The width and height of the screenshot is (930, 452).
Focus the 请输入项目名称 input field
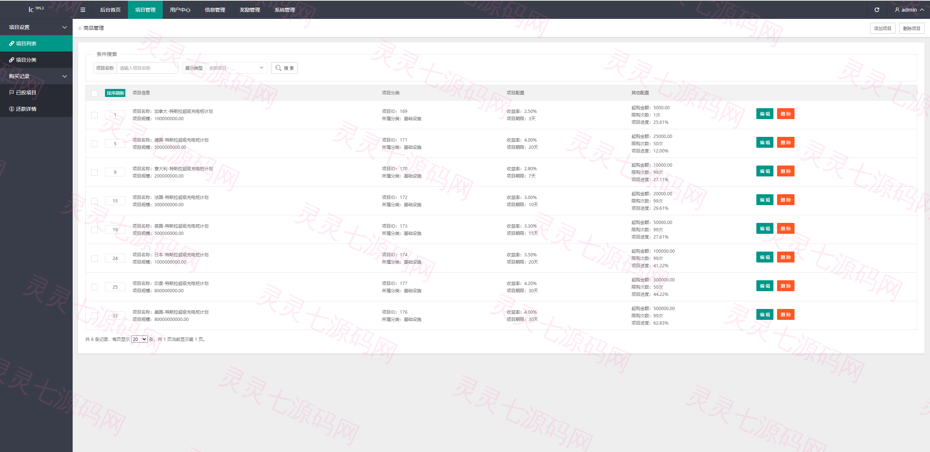coord(147,68)
